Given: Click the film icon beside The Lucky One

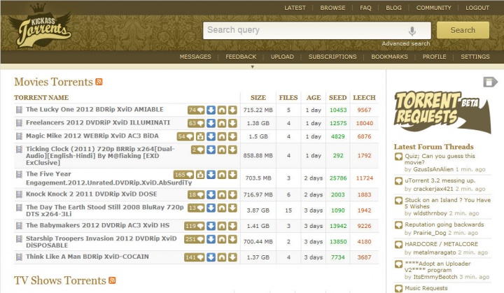Looking at the screenshot, I should coord(20,110).
